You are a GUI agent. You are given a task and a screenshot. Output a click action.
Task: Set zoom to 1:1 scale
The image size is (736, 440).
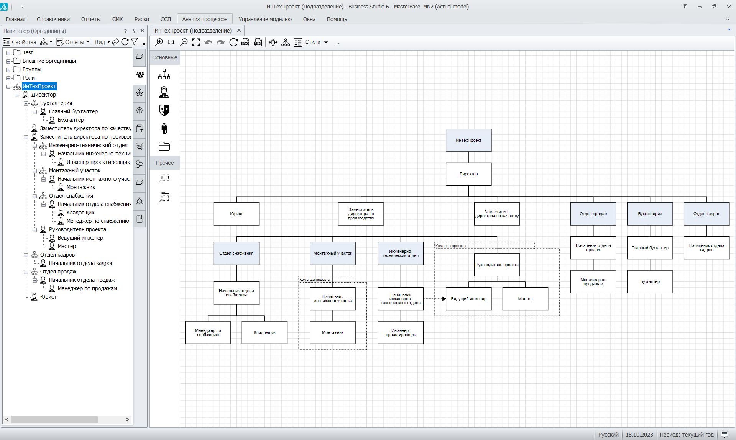[x=171, y=42]
